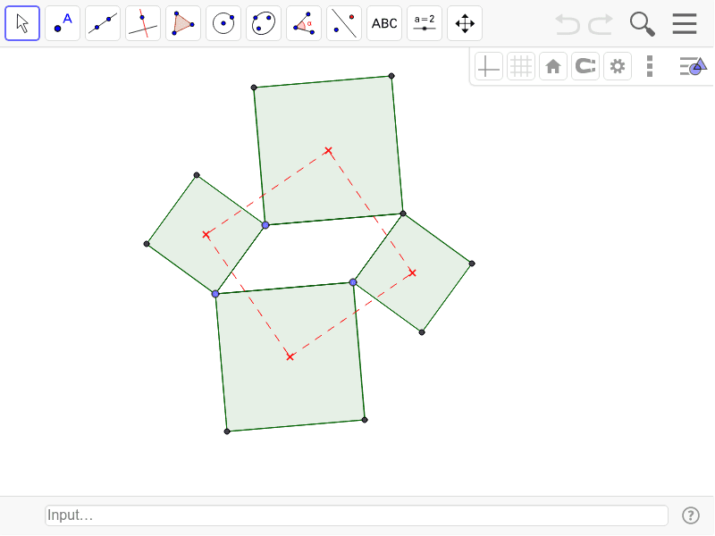Viewport: 715px width, 536px height.
Task: Open the three-dot more options menu
Action: (x=650, y=66)
